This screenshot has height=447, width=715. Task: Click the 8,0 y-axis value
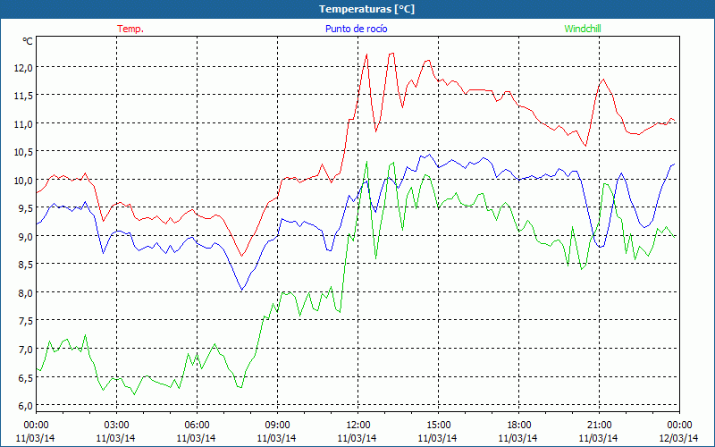click(26, 293)
